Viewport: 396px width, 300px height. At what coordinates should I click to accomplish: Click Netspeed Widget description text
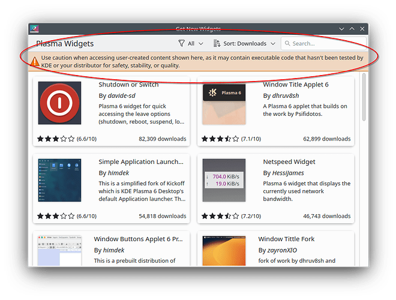[307, 191]
